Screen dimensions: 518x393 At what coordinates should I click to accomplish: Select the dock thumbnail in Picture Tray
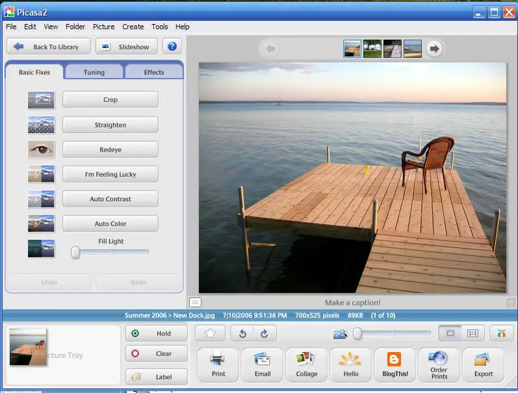point(28,347)
